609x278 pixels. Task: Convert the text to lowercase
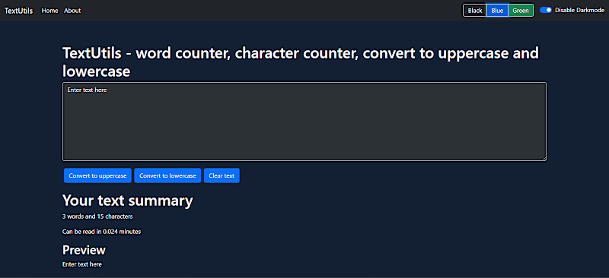[167, 175]
